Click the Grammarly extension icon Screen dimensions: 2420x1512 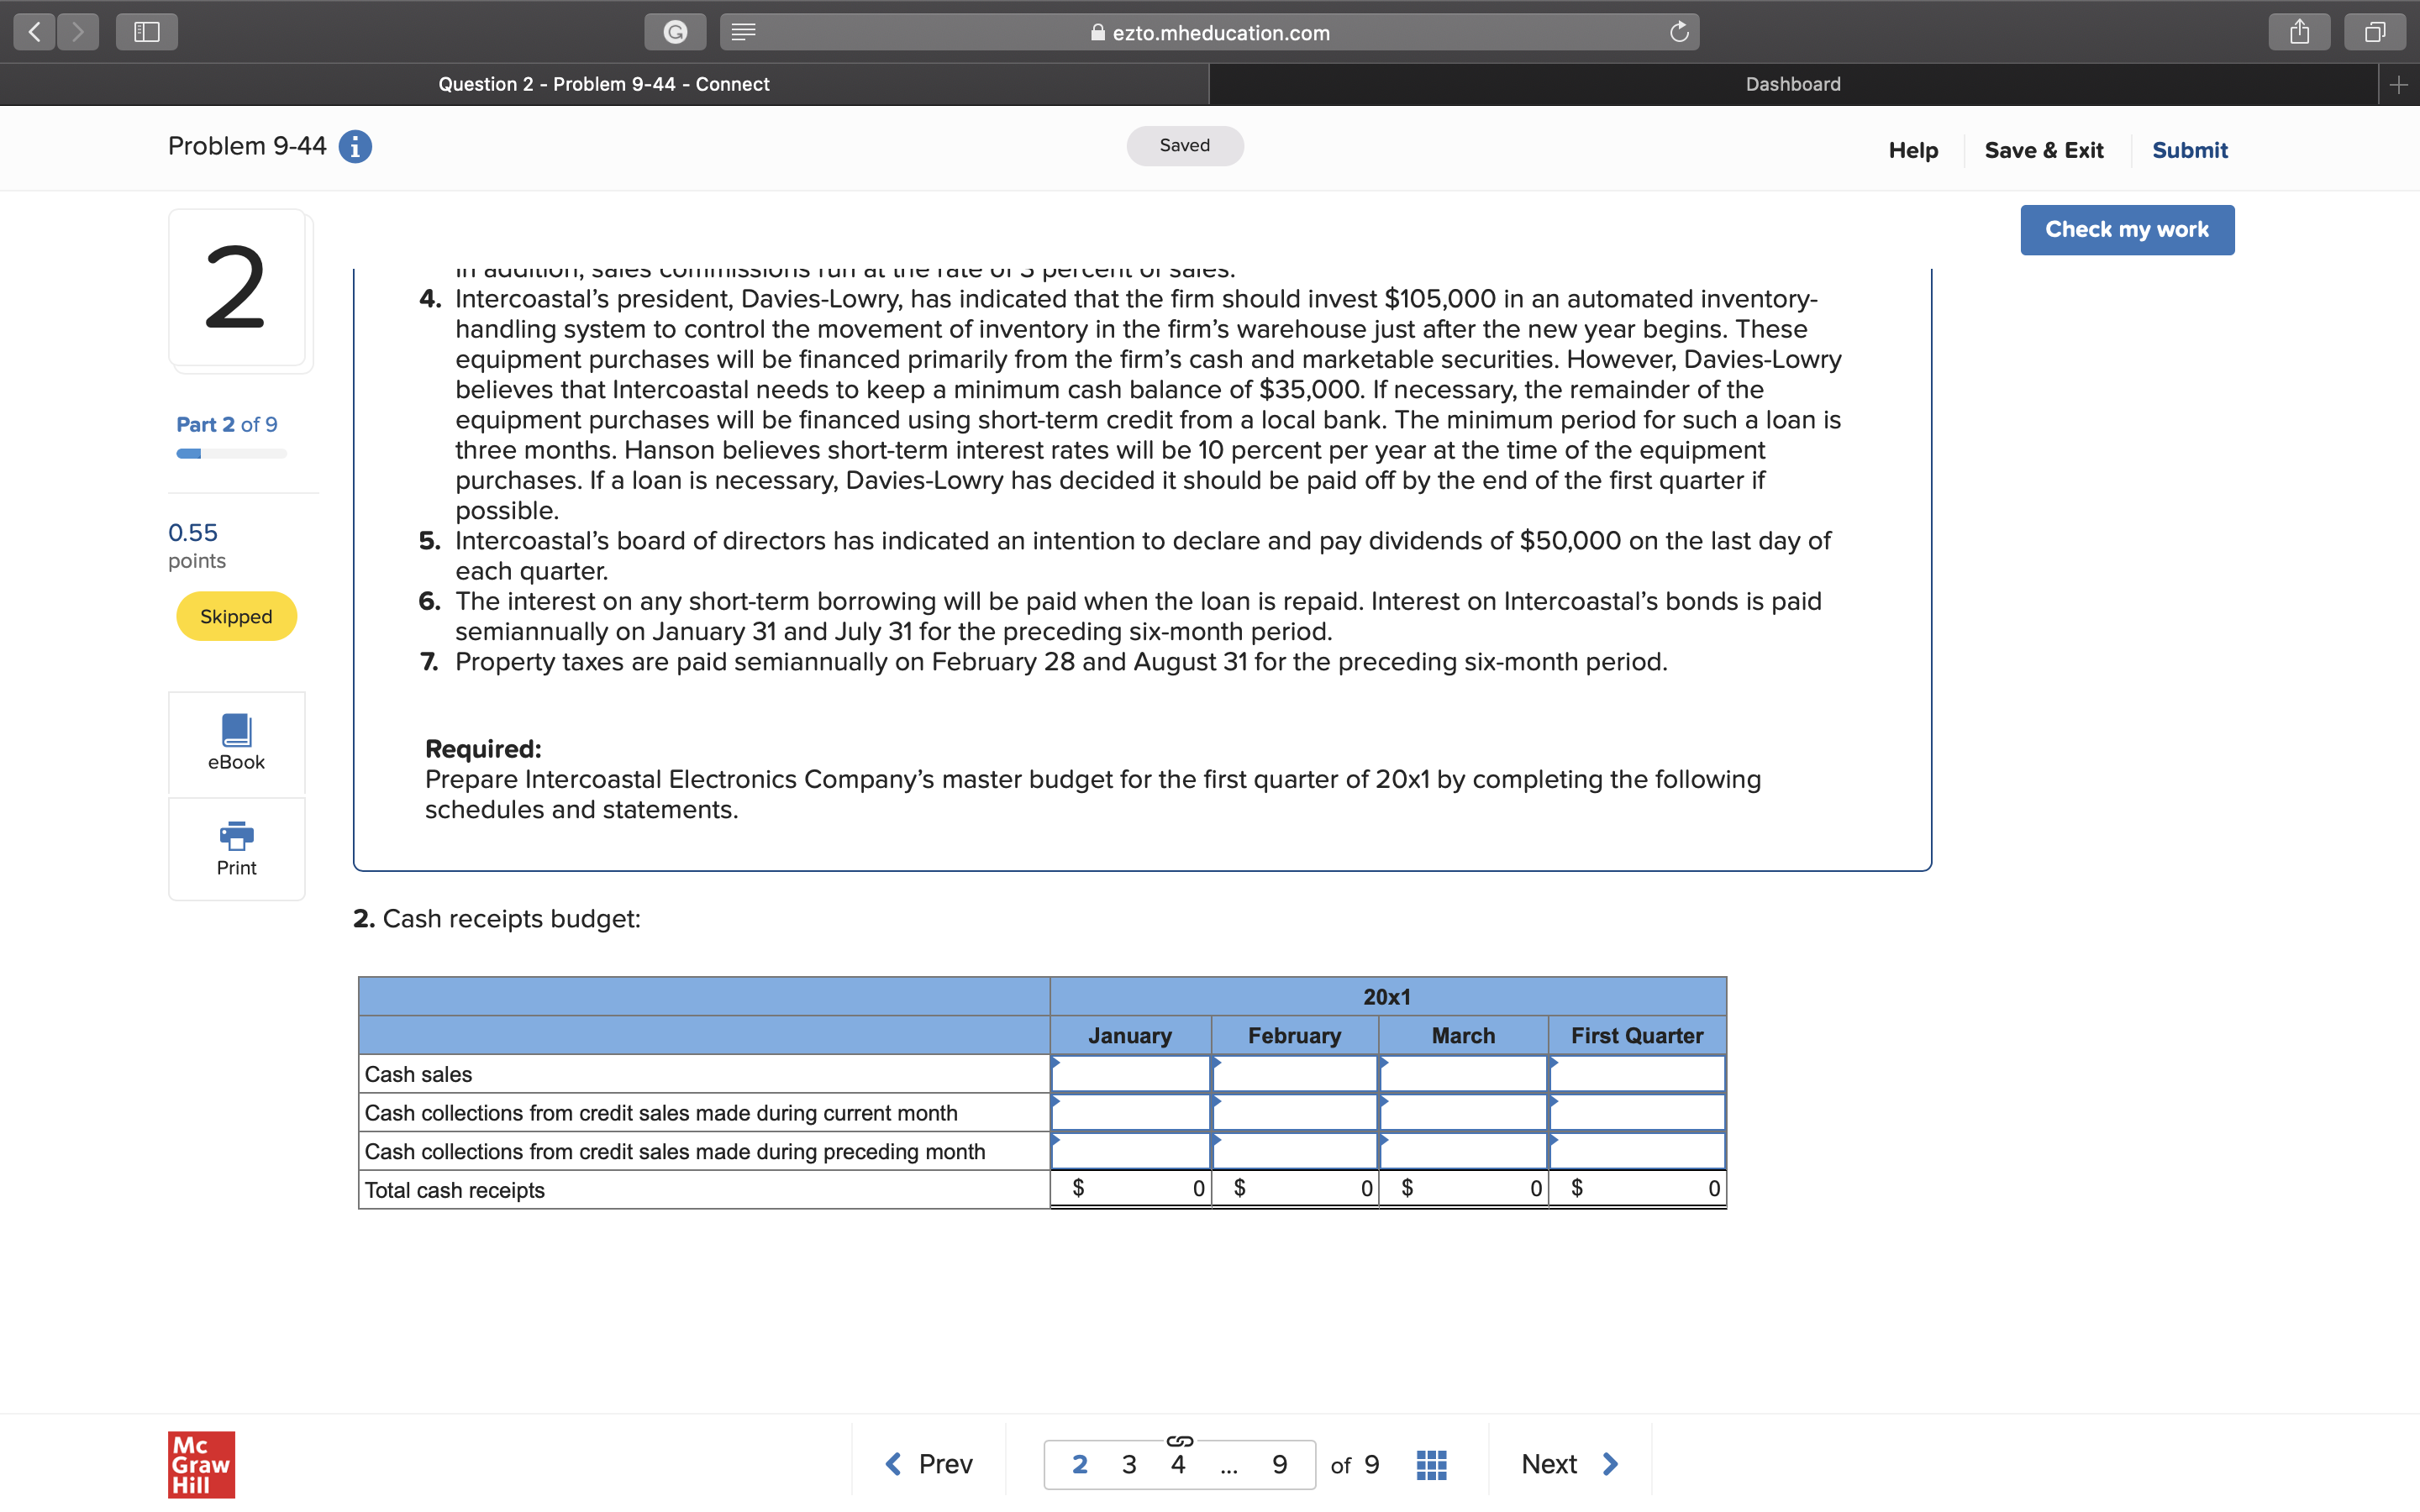[x=676, y=32]
